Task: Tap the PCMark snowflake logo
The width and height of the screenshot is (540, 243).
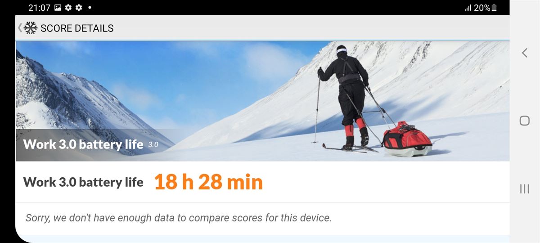Action: 30,28
